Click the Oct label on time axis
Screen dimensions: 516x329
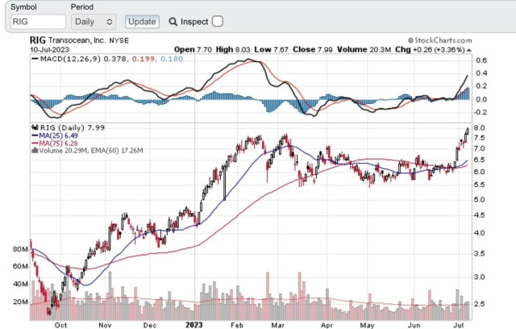[x=60, y=325]
